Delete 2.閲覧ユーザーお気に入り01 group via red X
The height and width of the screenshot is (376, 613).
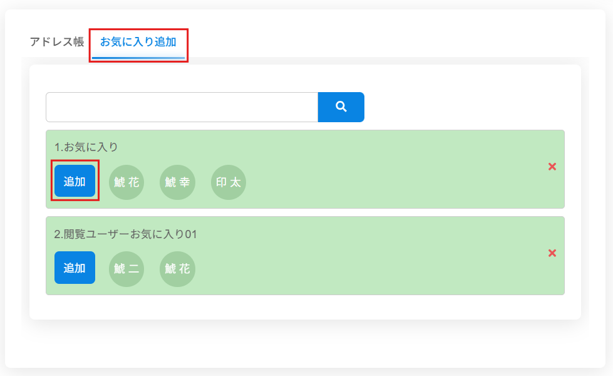[x=552, y=253]
